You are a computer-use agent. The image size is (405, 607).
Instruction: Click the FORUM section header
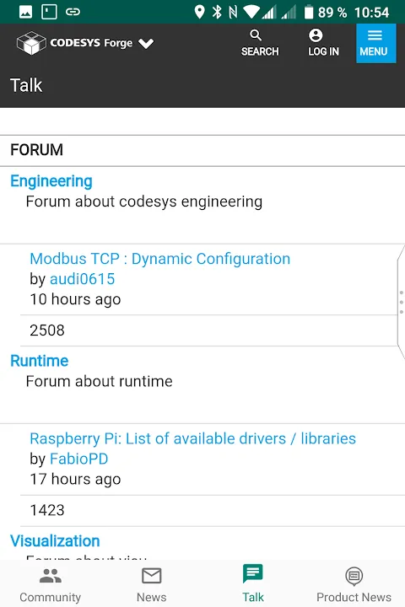[36, 150]
